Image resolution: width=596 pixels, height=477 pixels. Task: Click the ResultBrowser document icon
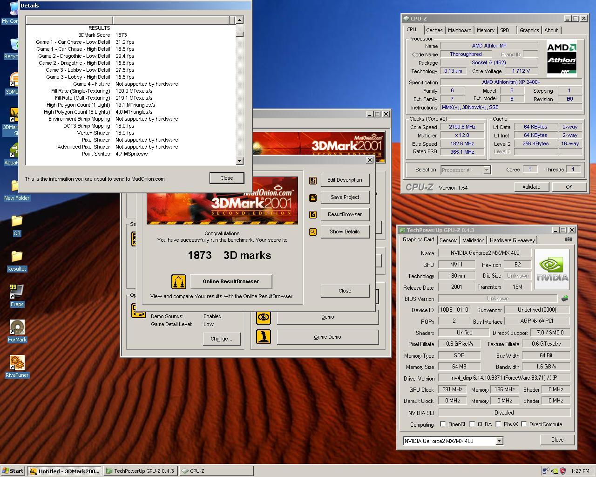tap(313, 215)
